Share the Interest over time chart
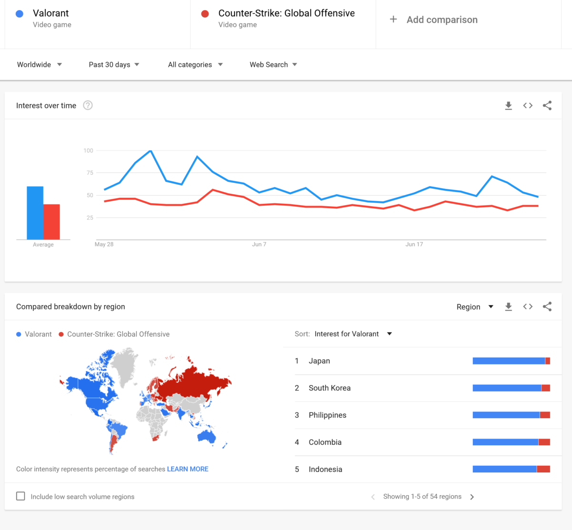 (x=547, y=106)
